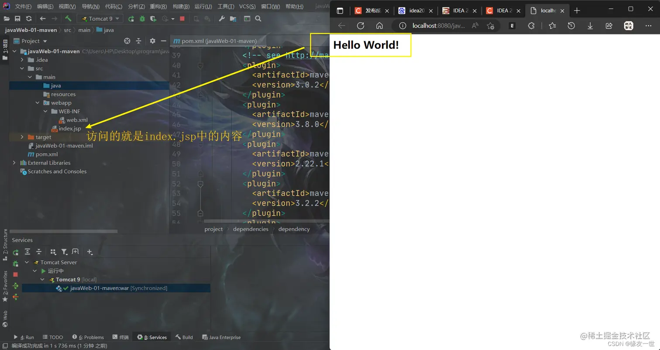Click the green Update Application arrows icon

coord(16,286)
